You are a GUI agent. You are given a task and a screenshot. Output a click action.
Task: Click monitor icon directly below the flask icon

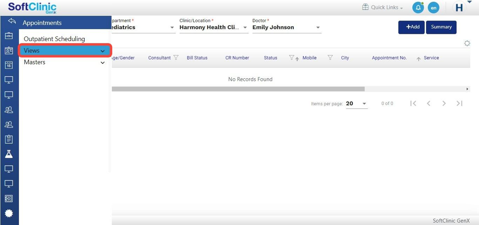pos(9,169)
